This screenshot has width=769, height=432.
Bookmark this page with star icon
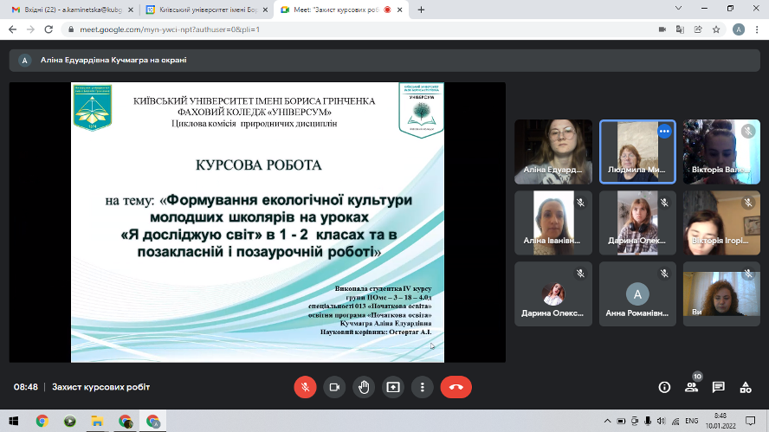click(716, 29)
